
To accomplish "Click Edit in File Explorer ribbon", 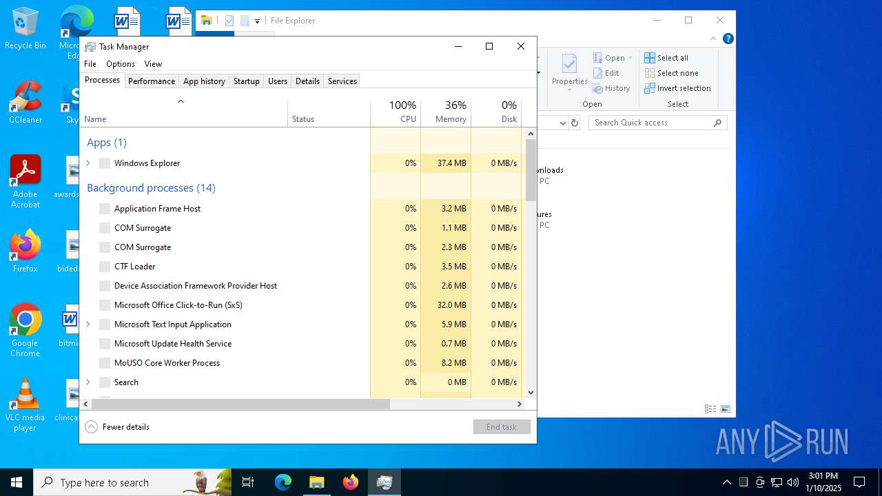I will pos(606,73).
